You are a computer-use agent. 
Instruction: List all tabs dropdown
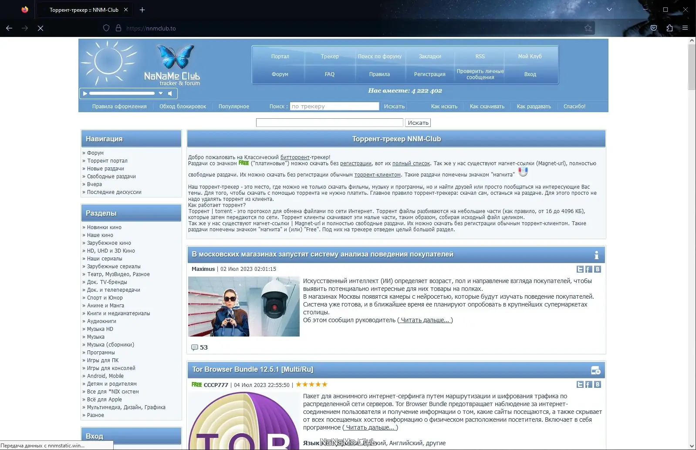click(609, 10)
